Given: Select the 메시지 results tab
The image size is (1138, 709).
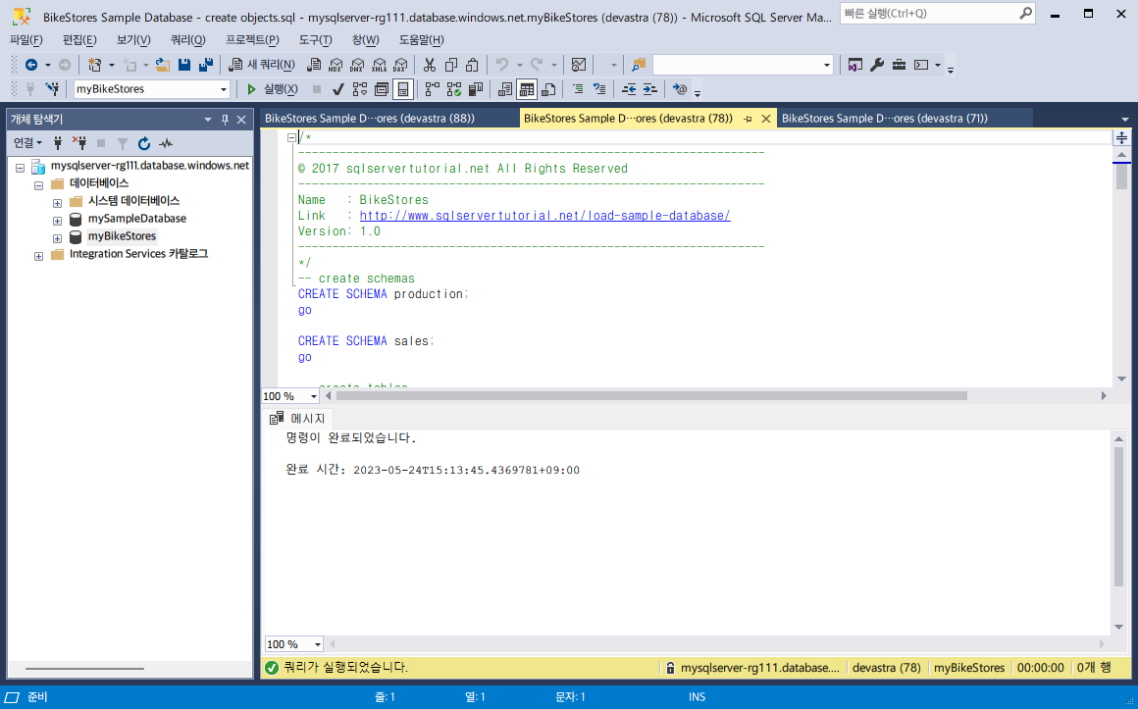Looking at the screenshot, I should 298,419.
